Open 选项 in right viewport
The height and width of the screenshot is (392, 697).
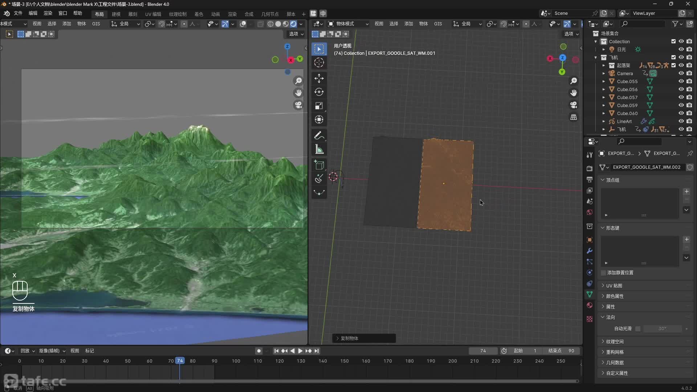(571, 34)
